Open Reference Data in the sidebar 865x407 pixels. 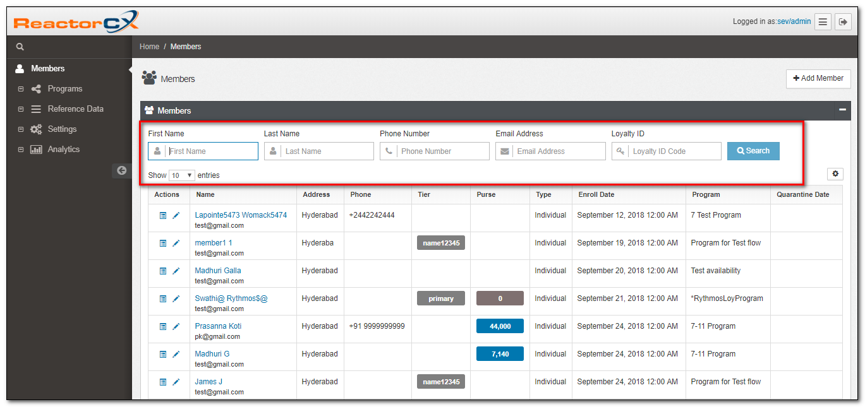point(75,109)
